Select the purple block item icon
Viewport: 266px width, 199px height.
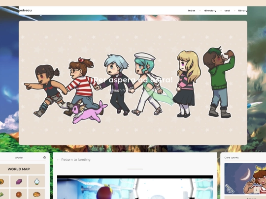pyautogui.click(x=19, y=182)
